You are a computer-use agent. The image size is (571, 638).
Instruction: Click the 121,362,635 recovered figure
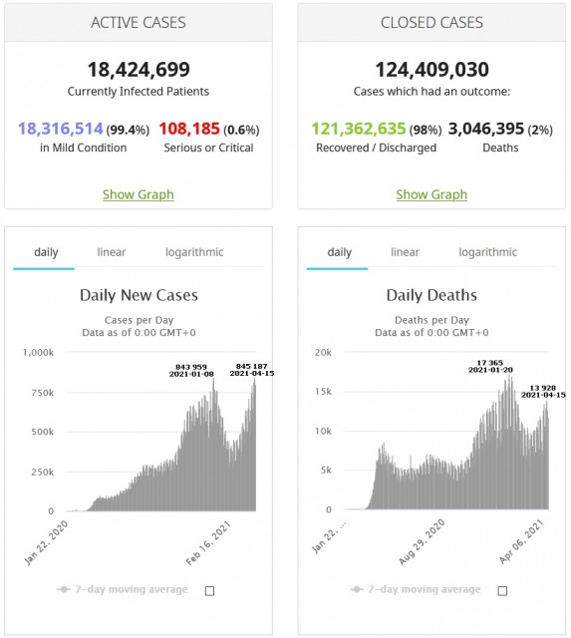point(359,129)
